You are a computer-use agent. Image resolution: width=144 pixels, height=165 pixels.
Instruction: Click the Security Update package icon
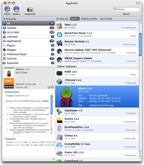59,51
